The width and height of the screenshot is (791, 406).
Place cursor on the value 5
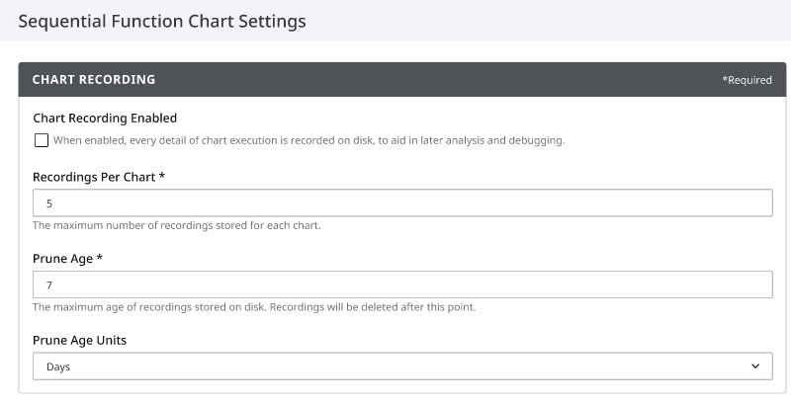click(48, 203)
